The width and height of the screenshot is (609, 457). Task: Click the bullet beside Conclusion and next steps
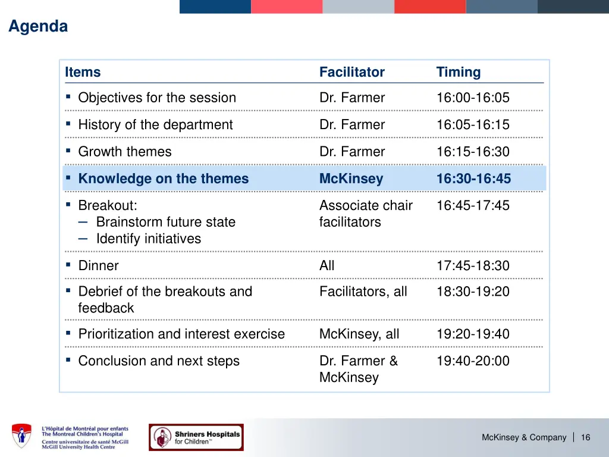coord(68,360)
